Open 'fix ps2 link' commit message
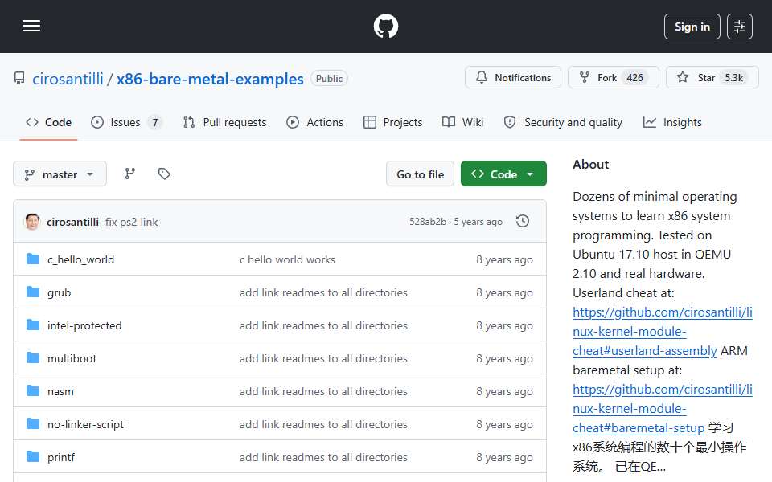The height and width of the screenshot is (482, 772). [131, 222]
